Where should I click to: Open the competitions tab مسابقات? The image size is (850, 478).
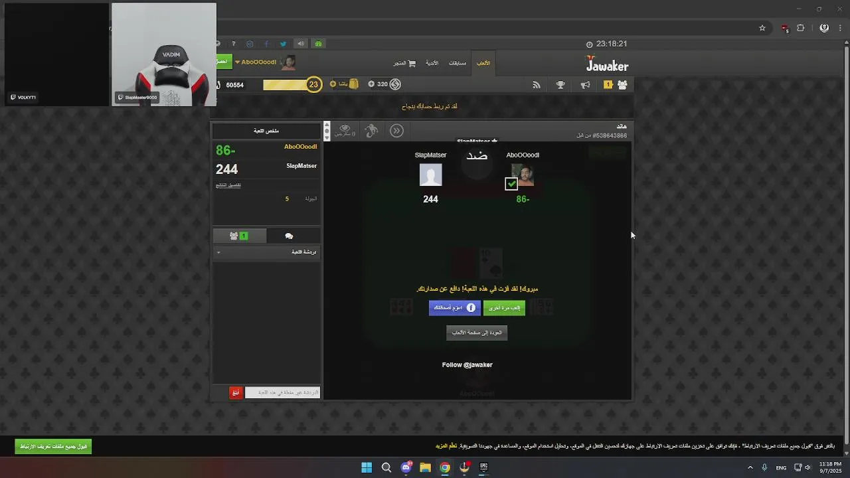[x=458, y=63]
